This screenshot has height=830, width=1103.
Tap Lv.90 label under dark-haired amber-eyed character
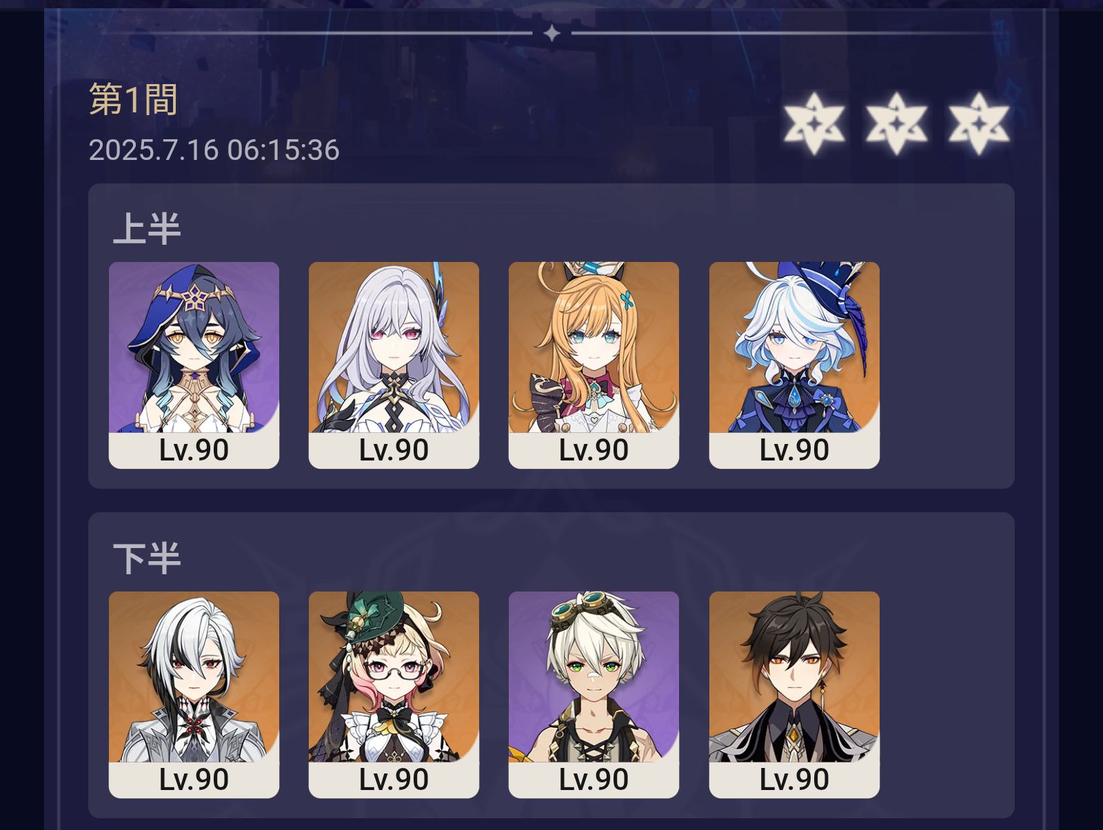(794, 780)
